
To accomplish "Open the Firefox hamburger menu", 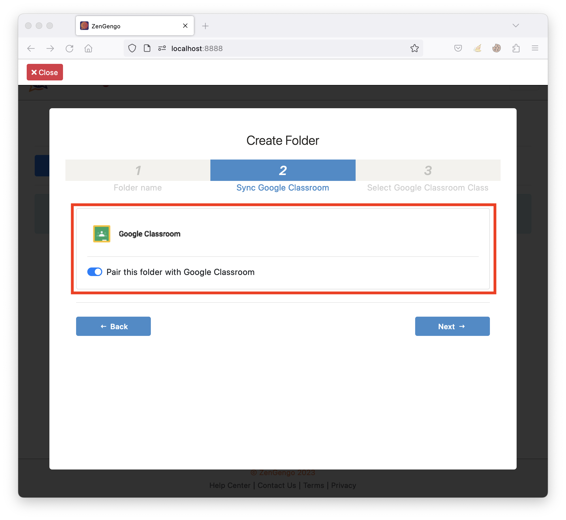I will point(535,48).
